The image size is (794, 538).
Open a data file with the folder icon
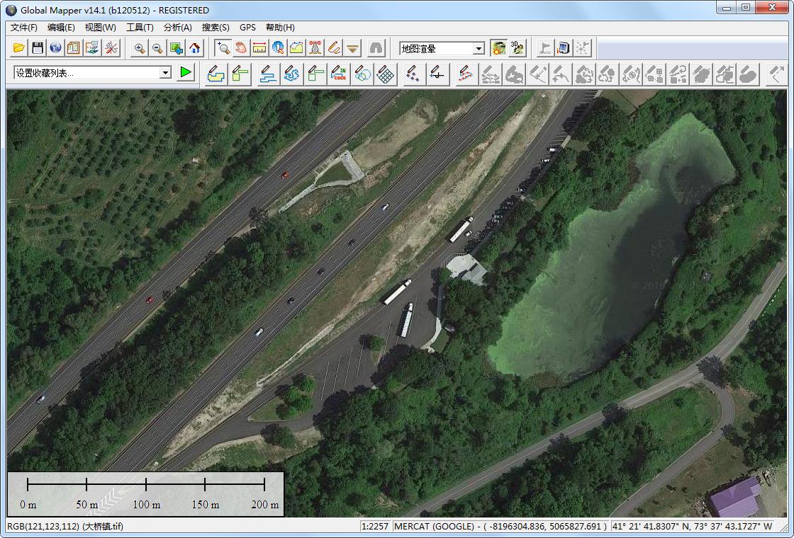(19, 48)
